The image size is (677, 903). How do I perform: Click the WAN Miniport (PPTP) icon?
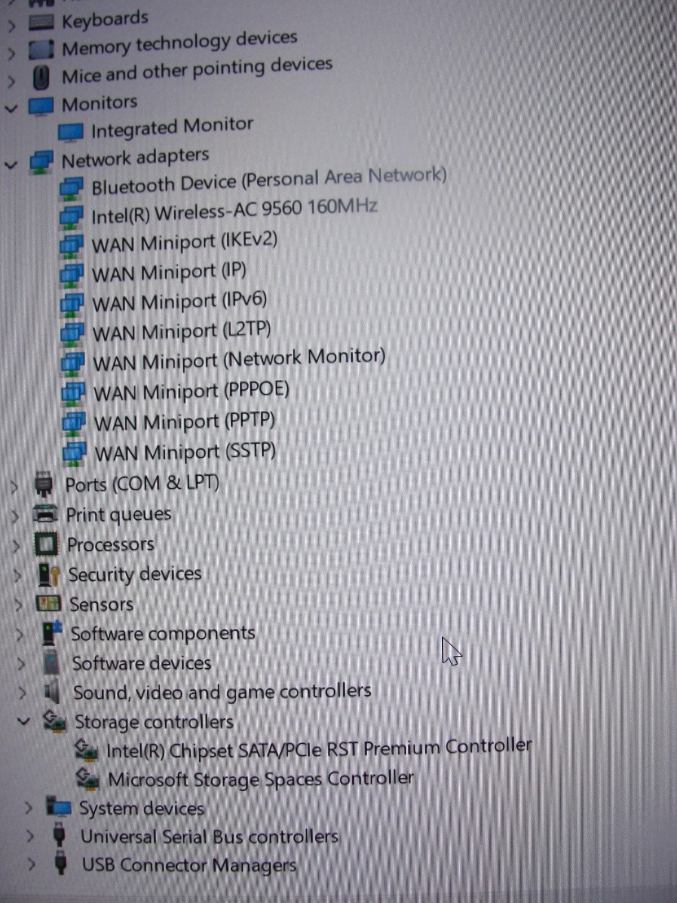(74, 424)
